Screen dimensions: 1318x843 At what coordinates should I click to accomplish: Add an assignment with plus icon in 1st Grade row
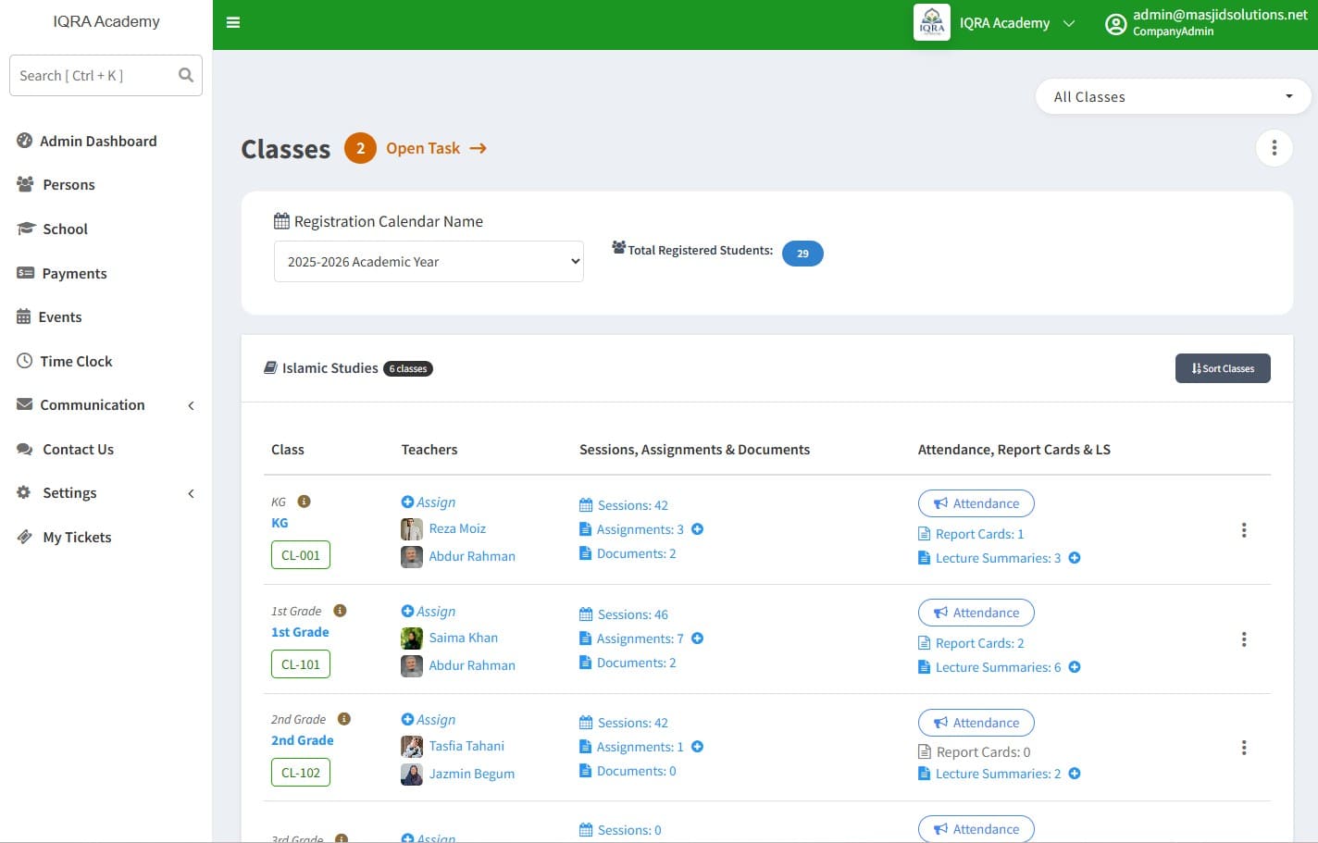point(698,638)
